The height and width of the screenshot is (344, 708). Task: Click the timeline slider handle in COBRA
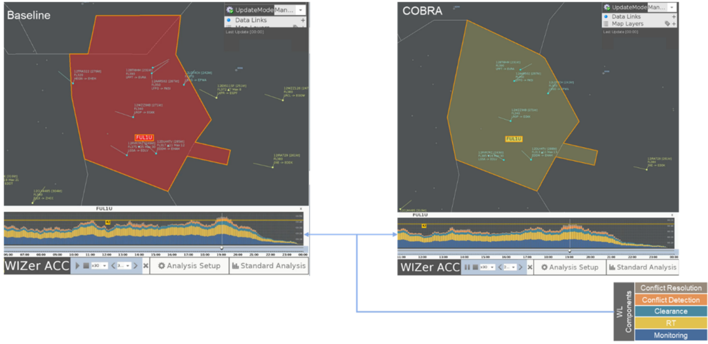pyautogui.click(x=570, y=251)
